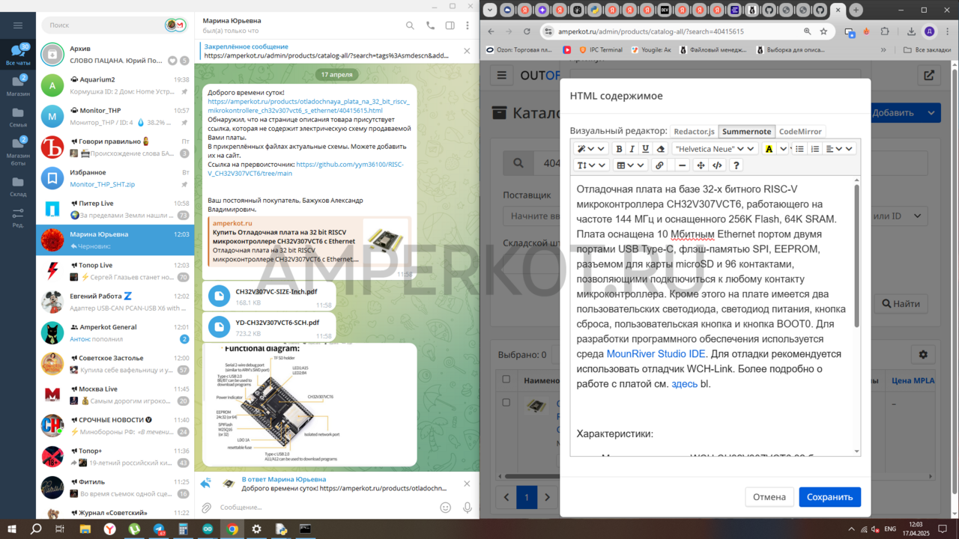This screenshot has width=959, height=539.
Task: Open the paragraph alignment dropdown
Action: (839, 149)
